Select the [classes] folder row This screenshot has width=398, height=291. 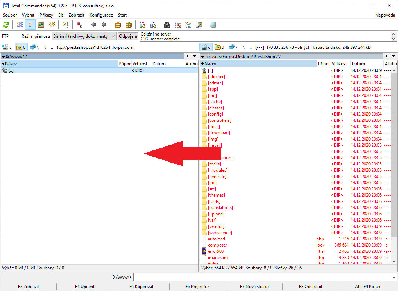coord(296,108)
